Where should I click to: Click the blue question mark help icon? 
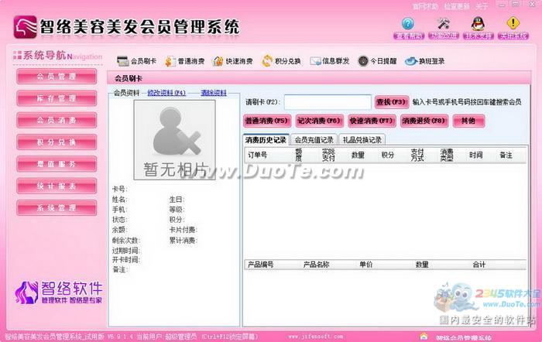point(408,23)
